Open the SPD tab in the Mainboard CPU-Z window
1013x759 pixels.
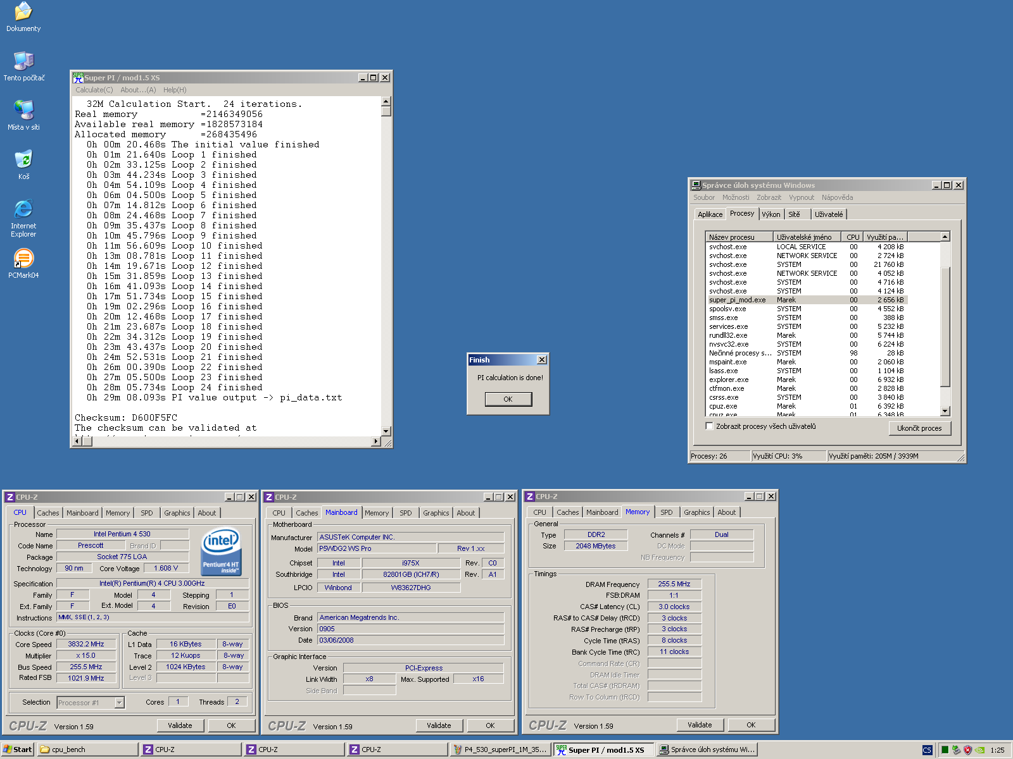406,513
